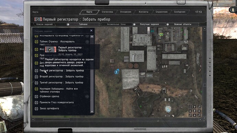Click the horizontal map scrollbar thumb
This screenshot has height=133, width=237.
tap(56, 119)
